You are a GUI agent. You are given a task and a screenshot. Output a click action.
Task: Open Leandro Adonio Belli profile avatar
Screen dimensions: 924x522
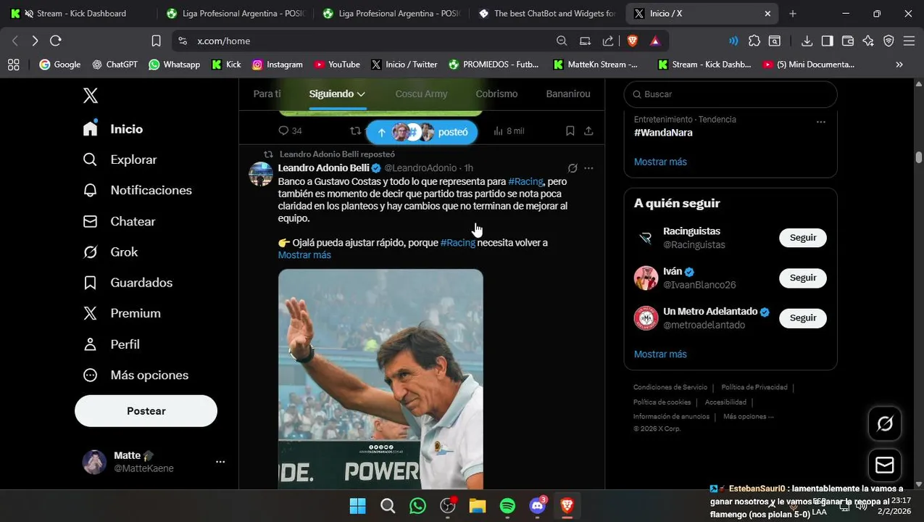pyautogui.click(x=261, y=174)
